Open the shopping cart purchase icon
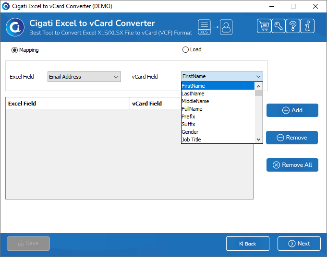 coord(264,26)
